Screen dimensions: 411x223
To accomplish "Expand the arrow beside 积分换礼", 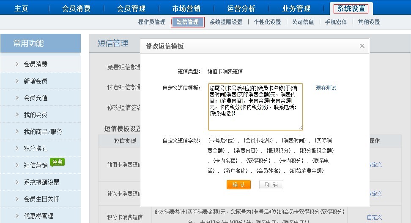I will coord(17,148).
